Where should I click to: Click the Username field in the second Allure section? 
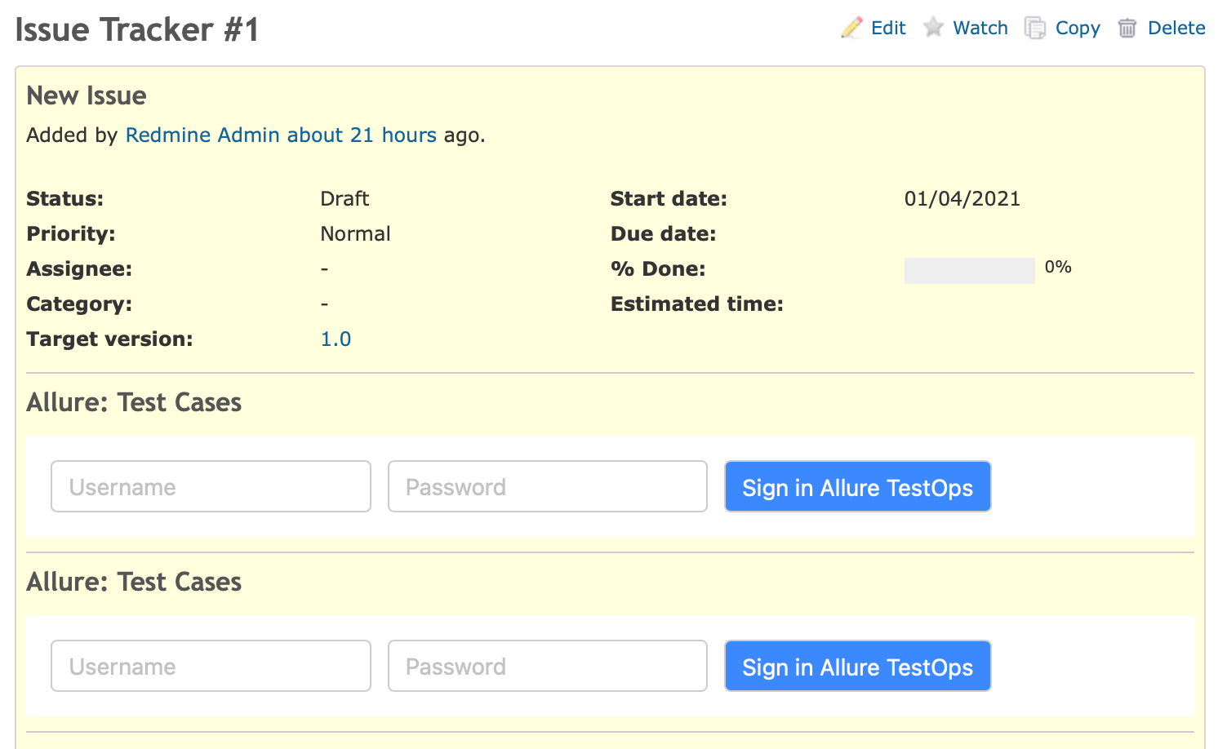click(211, 666)
